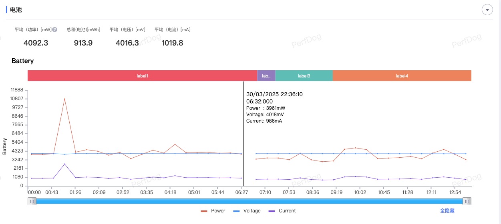The image size is (501, 224).
Task: Click the 电池 section heading
Action: click(x=16, y=10)
